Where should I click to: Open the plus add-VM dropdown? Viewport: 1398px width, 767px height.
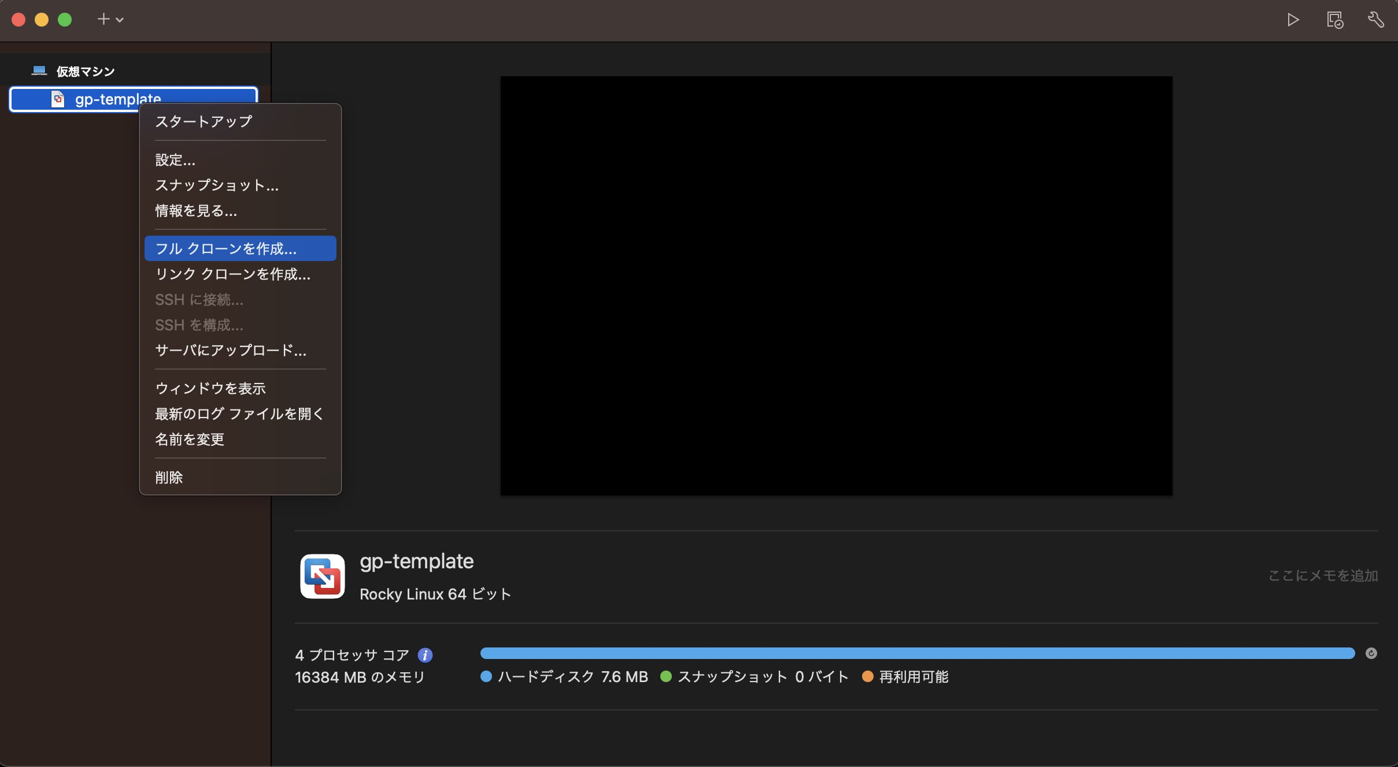[110, 20]
